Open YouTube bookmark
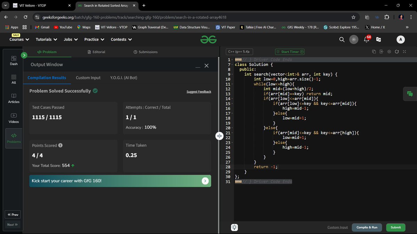Image resolution: width=417 pixels, height=234 pixels. [63, 27]
